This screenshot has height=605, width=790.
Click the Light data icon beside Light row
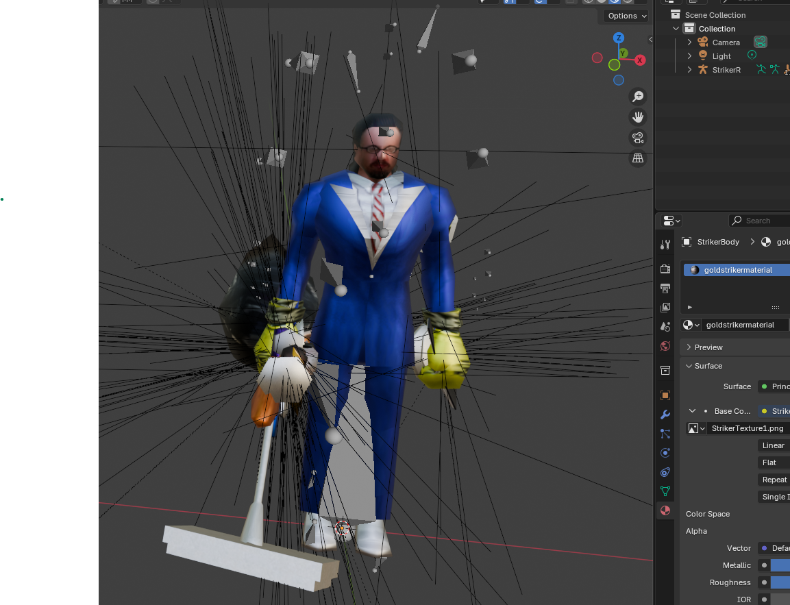point(752,55)
